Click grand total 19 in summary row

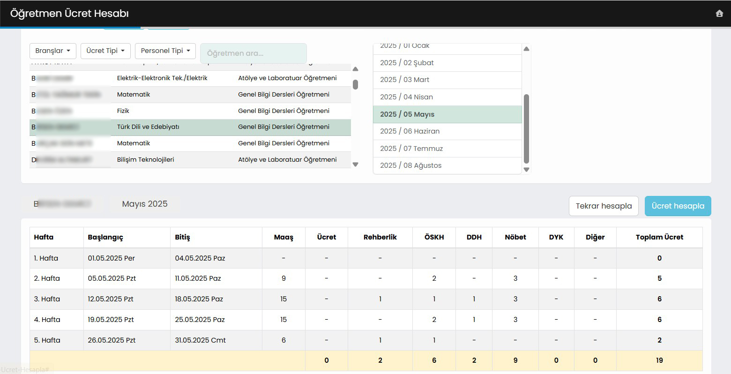coord(659,360)
